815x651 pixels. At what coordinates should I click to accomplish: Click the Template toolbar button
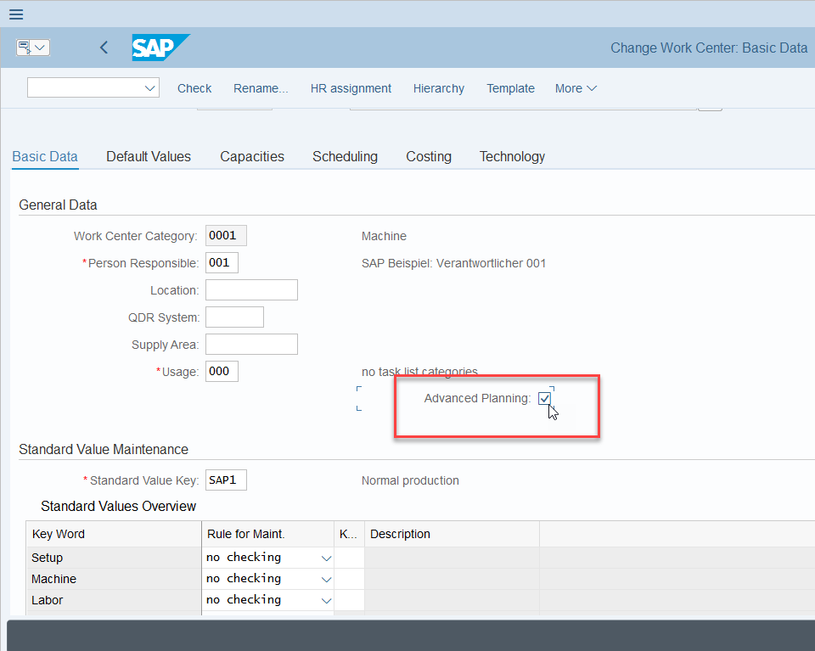pos(510,88)
